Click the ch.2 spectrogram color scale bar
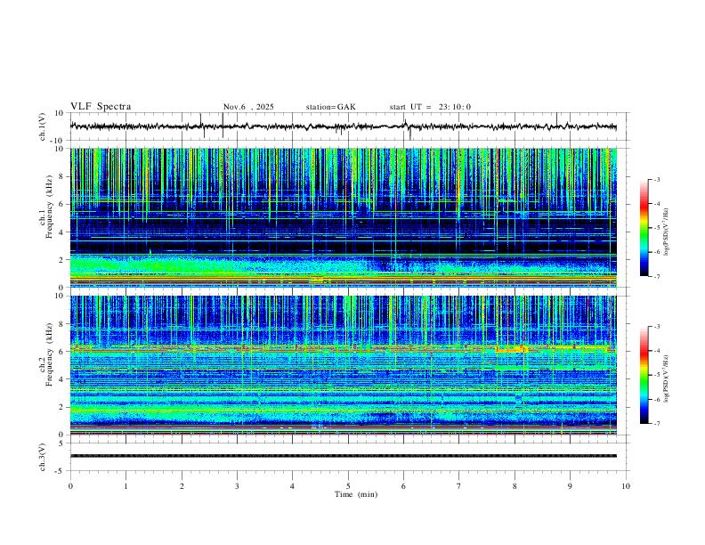 click(644, 375)
